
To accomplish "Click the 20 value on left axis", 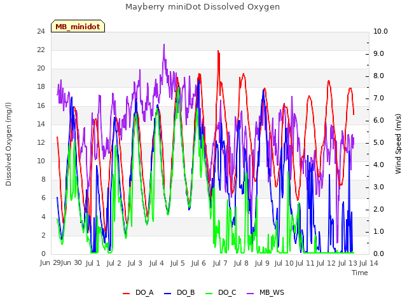I will (x=41, y=69).
